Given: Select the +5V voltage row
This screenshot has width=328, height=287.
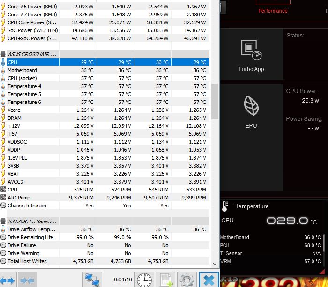Looking at the screenshot, I should click(x=104, y=134).
